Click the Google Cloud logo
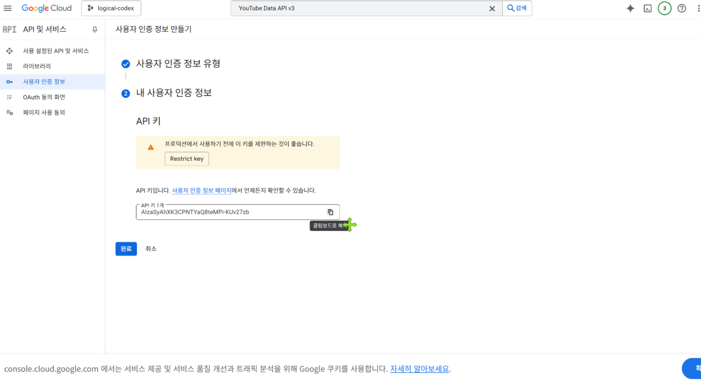The width and height of the screenshot is (701, 380). (x=46, y=8)
